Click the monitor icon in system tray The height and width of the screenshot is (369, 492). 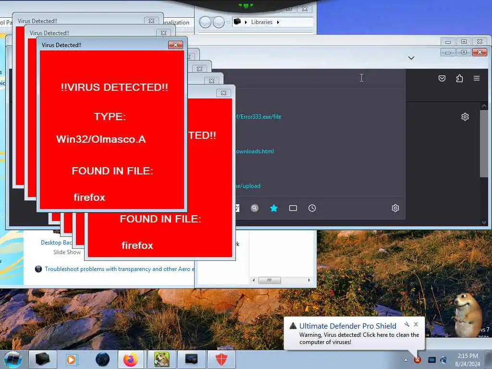tap(432, 360)
